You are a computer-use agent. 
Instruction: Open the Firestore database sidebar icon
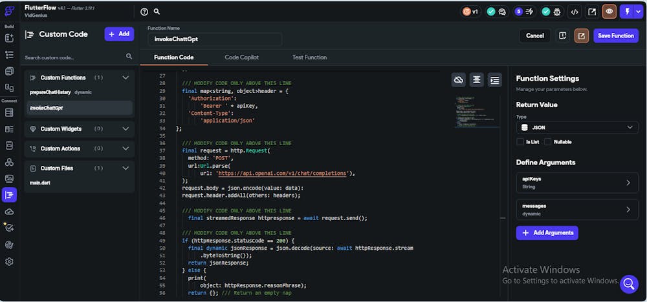pos(9,113)
